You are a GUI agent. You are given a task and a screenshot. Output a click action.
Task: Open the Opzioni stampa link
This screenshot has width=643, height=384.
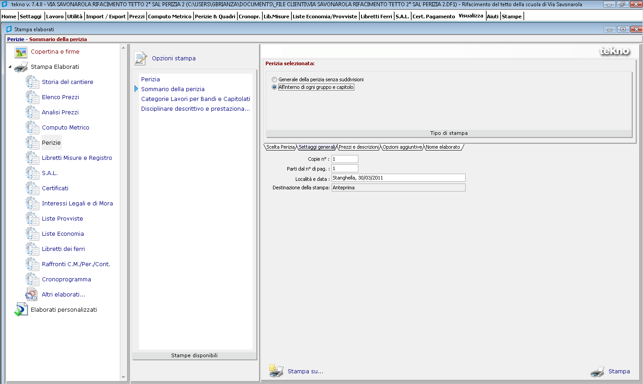click(x=174, y=58)
